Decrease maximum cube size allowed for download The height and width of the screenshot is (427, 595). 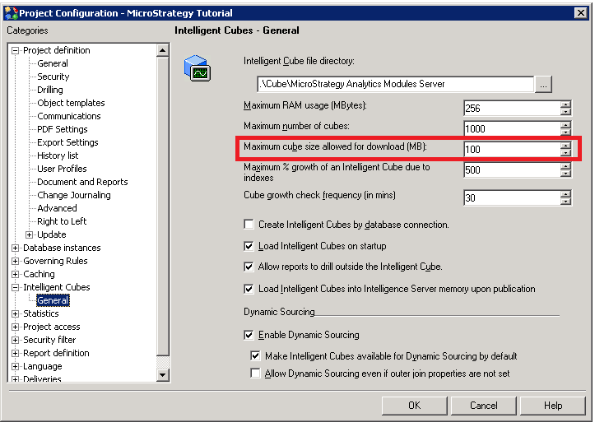point(565,153)
